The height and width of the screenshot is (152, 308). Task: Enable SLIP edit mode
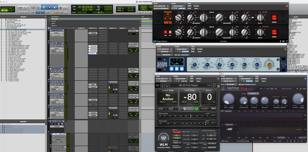tap(4, 10)
